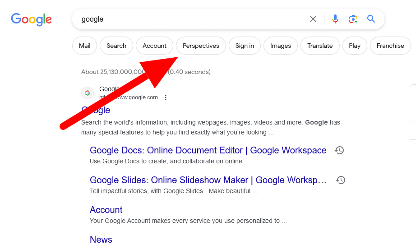The image size is (416, 245).
Task: Click the result snippet 'Search the world's information'
Action: click(x=210, y=127)
